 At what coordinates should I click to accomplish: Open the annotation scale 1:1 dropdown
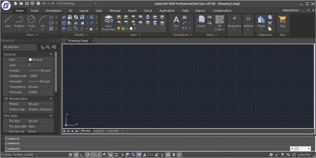tap(150, 155)
